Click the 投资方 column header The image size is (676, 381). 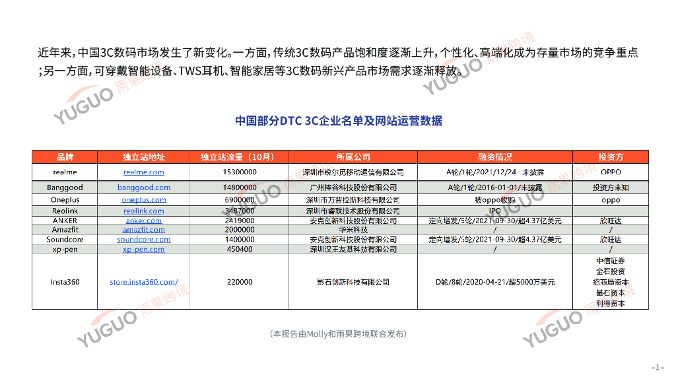pos(611,157)
